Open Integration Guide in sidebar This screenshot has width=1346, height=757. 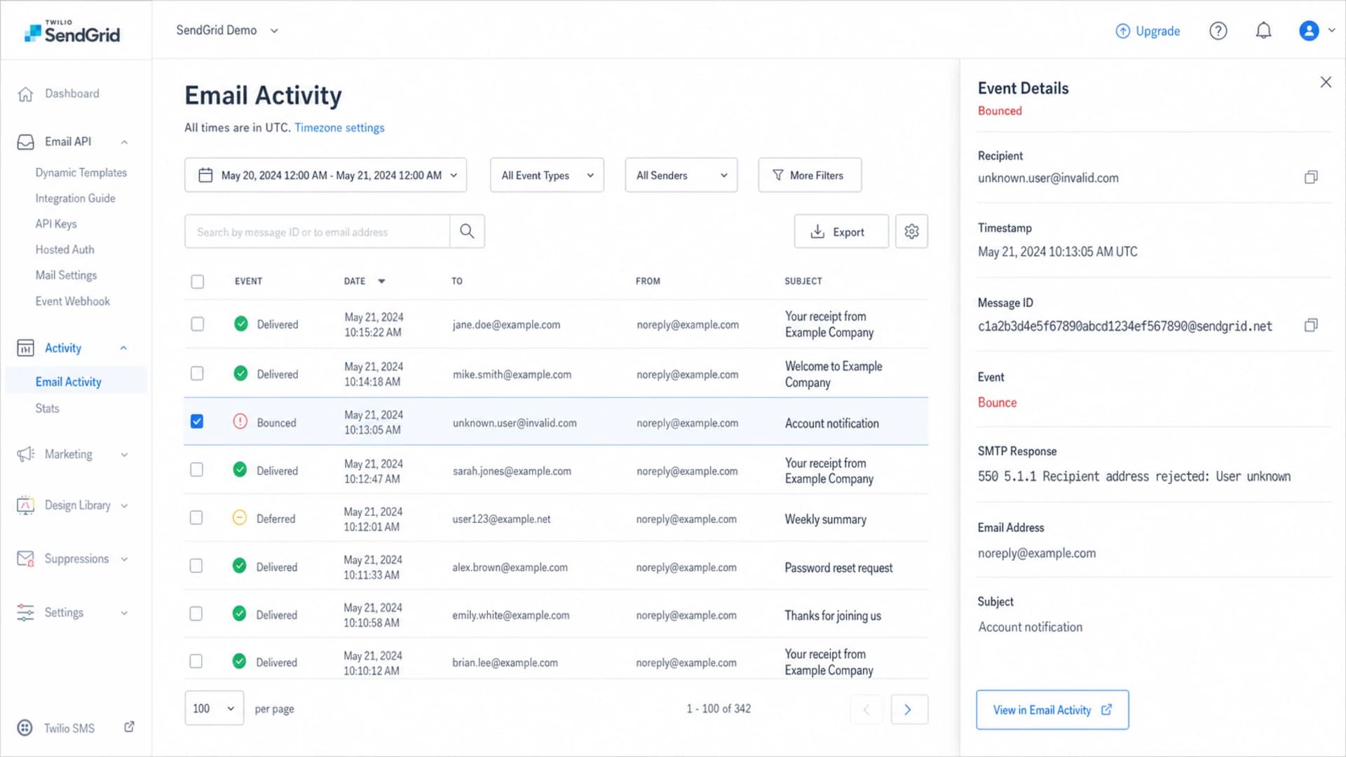click(x=75, y=198)
